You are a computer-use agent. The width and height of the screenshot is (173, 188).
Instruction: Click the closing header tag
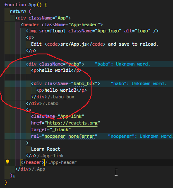tap(32, 162)
